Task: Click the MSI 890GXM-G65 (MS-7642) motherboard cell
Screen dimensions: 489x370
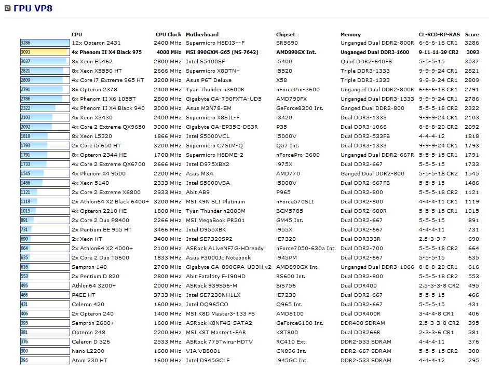Action: point(222,52)
